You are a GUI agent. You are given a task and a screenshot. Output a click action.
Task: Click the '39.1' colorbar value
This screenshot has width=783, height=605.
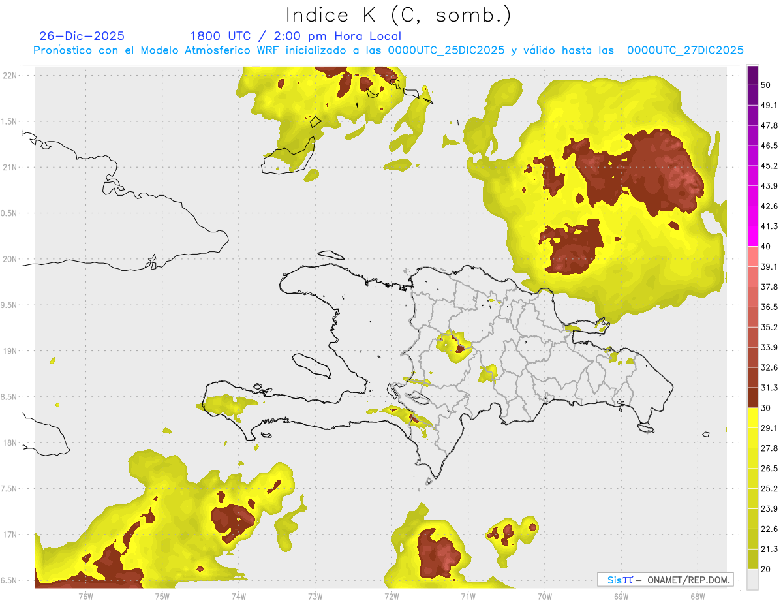coord(769,266)
